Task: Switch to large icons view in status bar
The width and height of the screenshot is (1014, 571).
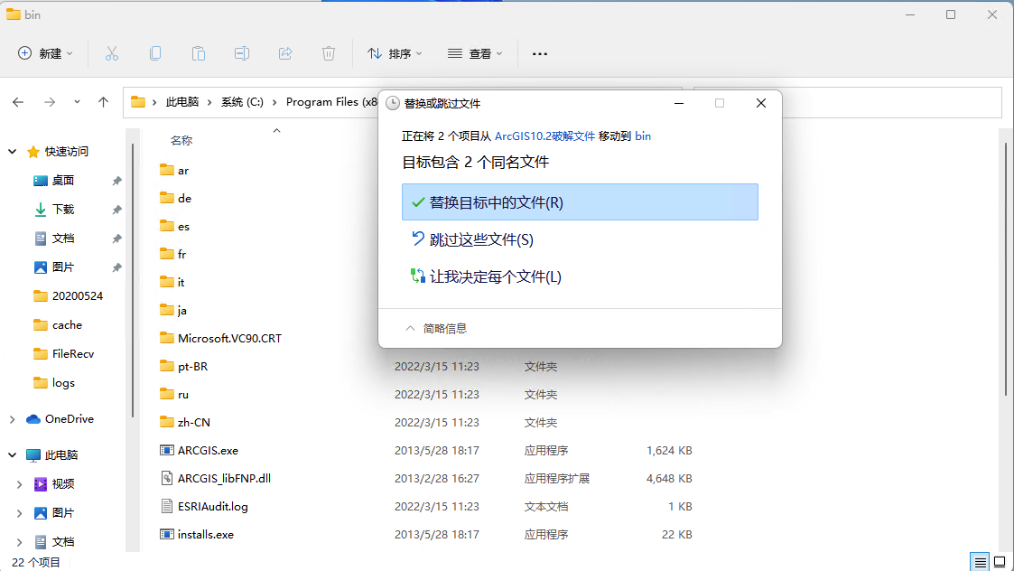Action: (1000, 561)
